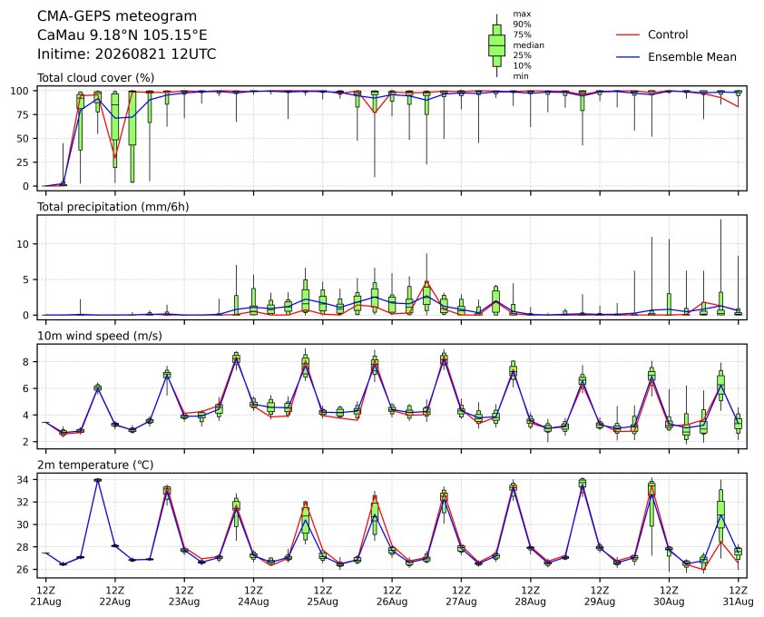This screenshot has width=764, height=617.
Task: Click the '30' tick on temperature axis
Action: [24, 524]
